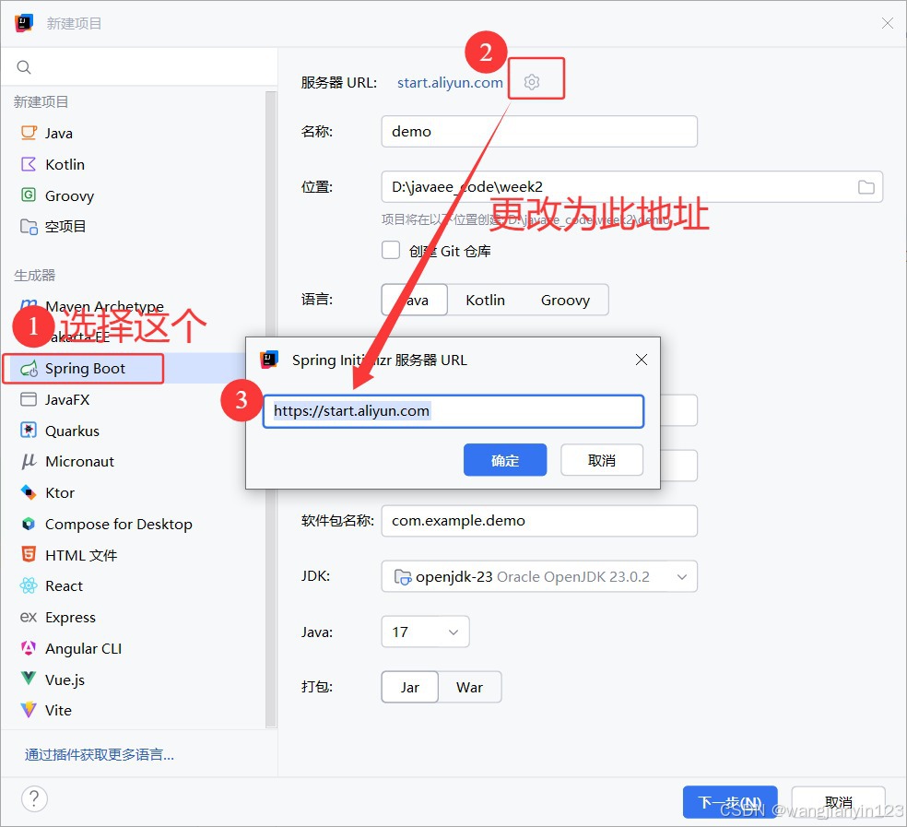The width and height of the screenshot is (907, 827).
Task: Choose Groovy as the language
Action: [565, 300]
